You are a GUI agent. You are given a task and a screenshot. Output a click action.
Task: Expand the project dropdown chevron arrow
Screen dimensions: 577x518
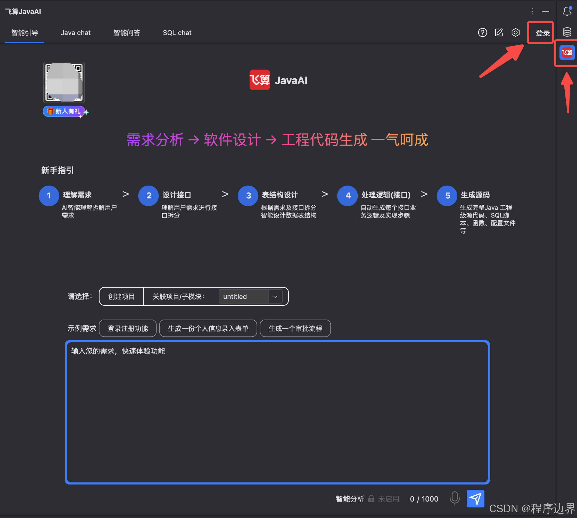275,296
